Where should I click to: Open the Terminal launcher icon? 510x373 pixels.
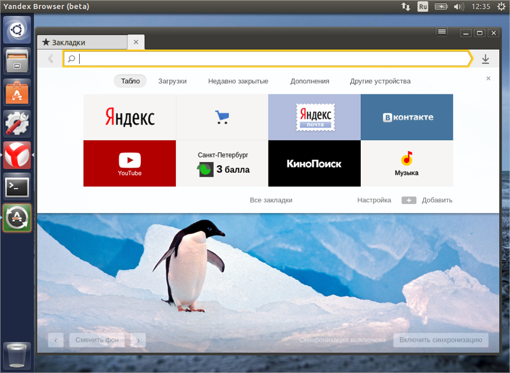pyautogui.click(x=17, y=187)
